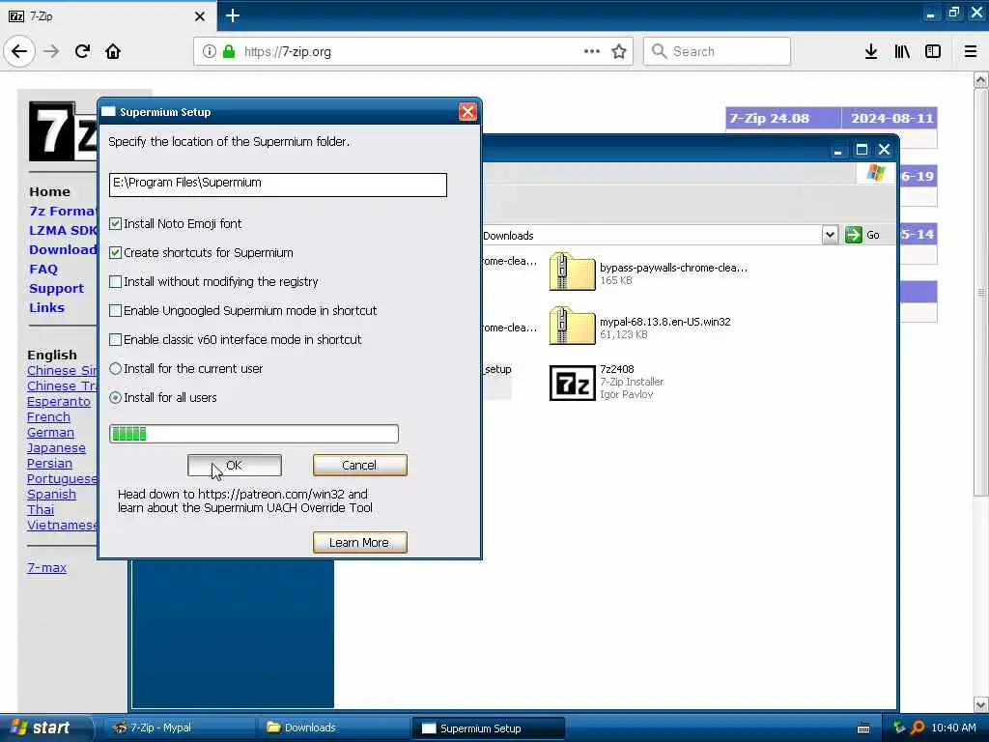Toggle Create shortcuts for Supermium checkbox
Viewport: 989px width, 742px height.
coord(116,252)
